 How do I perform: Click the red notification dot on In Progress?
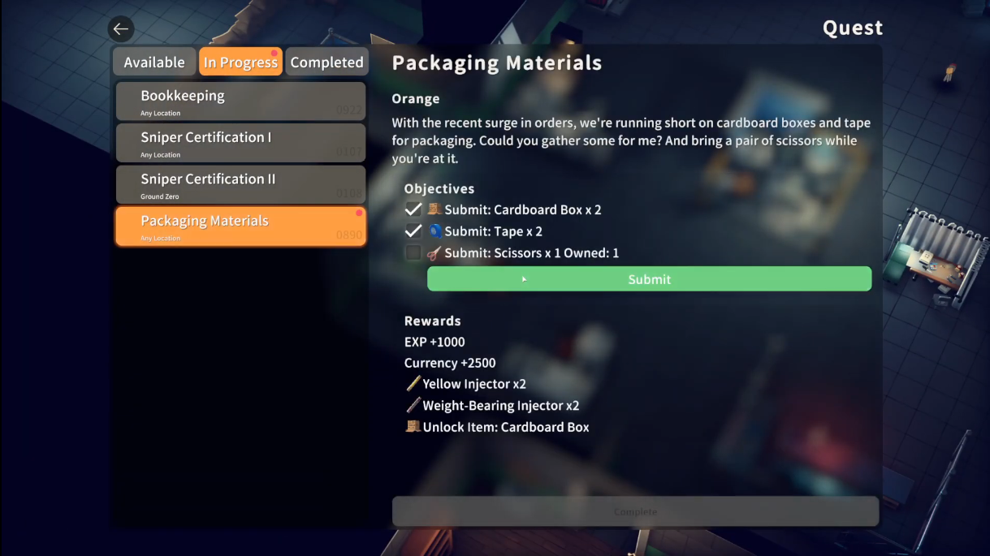[x=275, y=54]
